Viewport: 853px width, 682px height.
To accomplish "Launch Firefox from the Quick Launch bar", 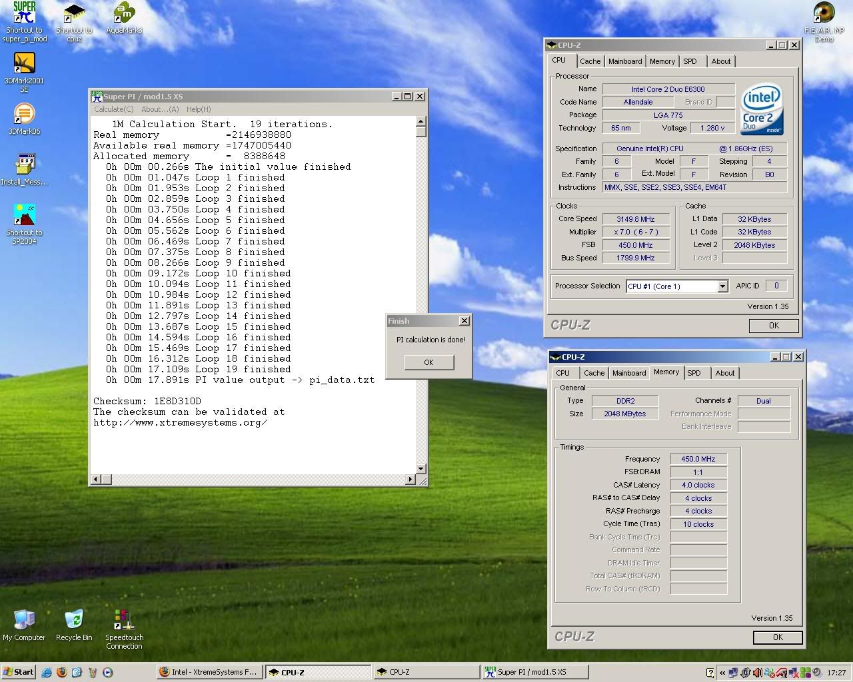I will tap(62, 673).
